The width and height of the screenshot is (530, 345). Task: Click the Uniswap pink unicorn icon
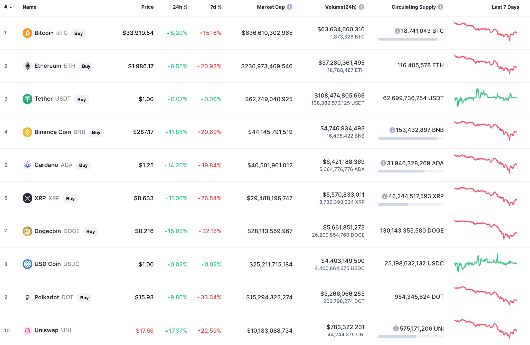(x=27, y=330)
